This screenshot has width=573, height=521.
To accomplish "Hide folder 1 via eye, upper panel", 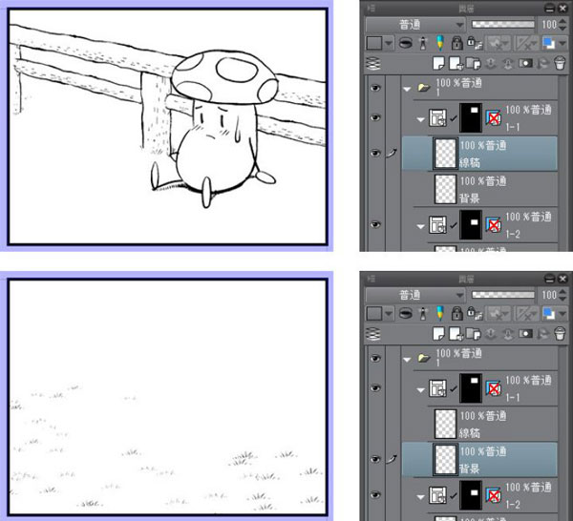I will [375, 88].
